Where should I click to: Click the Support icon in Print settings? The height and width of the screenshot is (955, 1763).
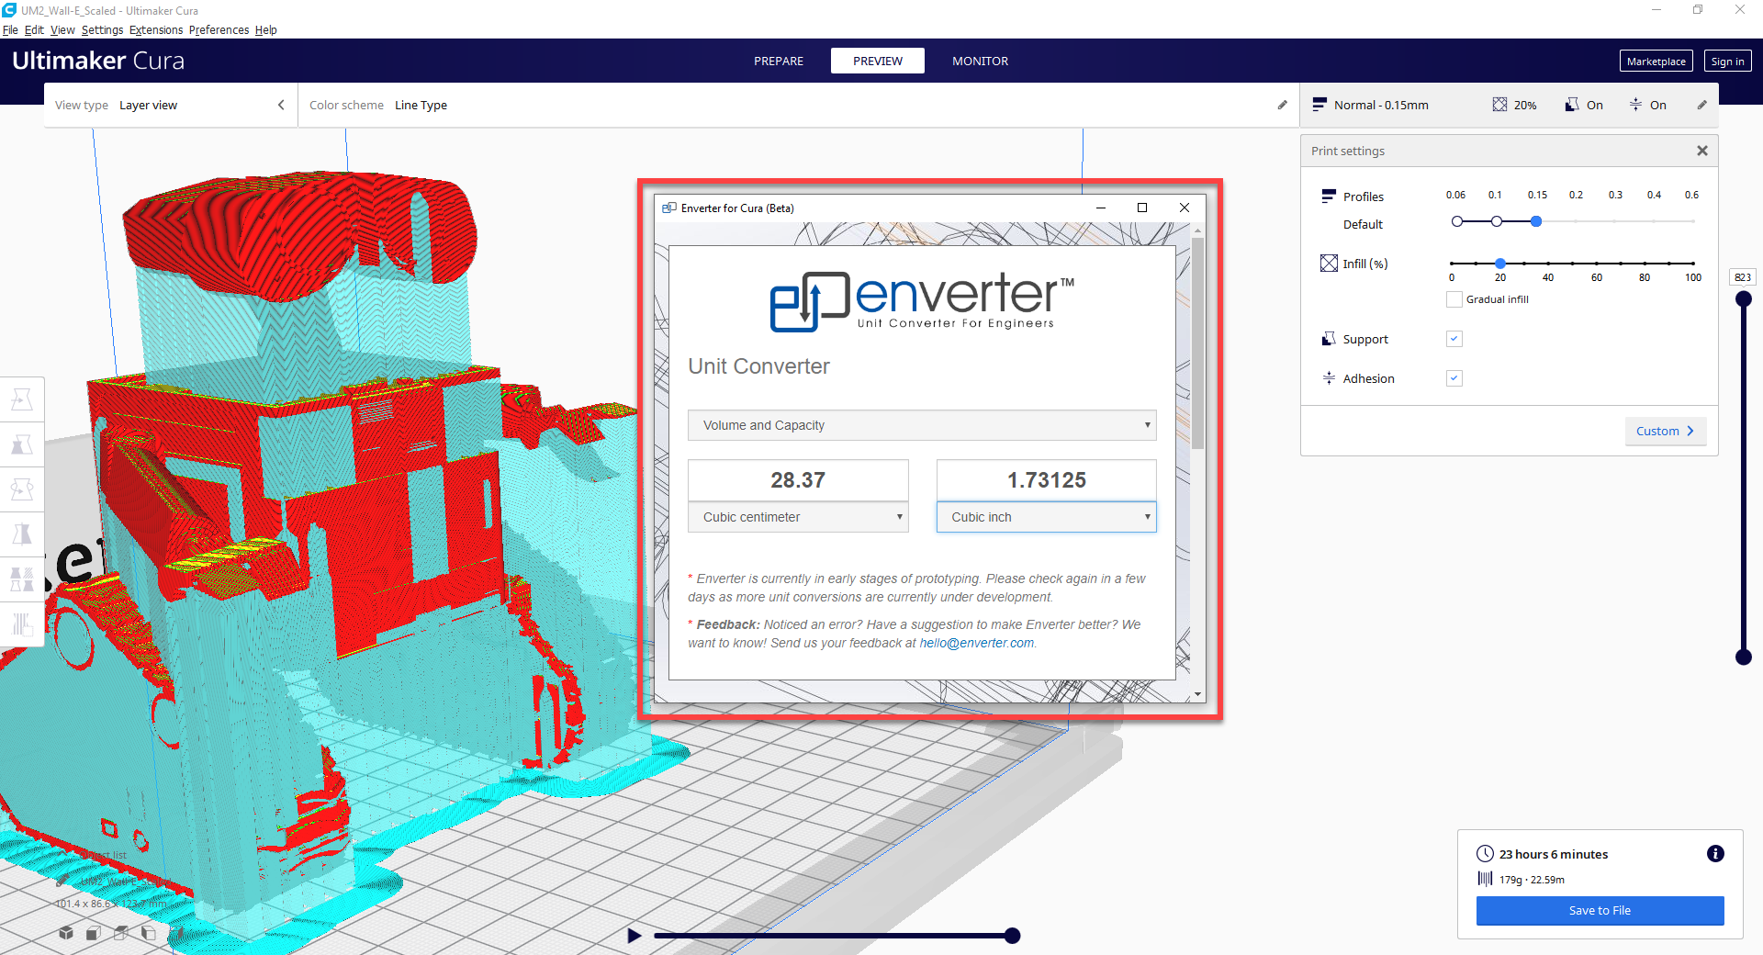(x=1329, y=339)
